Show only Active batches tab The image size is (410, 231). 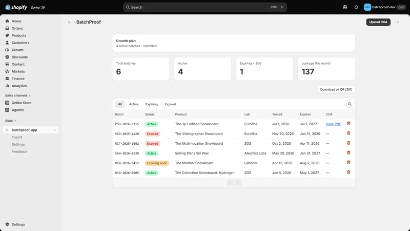[134, 104]
